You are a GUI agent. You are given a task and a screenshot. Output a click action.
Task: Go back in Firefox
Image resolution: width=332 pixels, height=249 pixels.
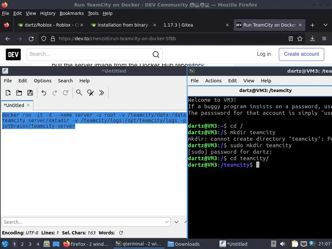(x=8, y=39)
